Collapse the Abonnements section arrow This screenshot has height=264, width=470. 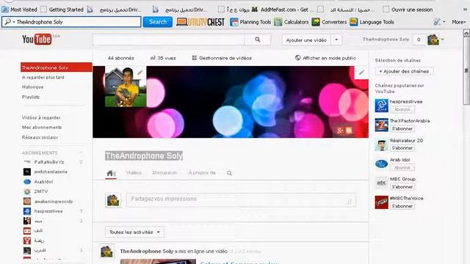(x=82, y=153)
